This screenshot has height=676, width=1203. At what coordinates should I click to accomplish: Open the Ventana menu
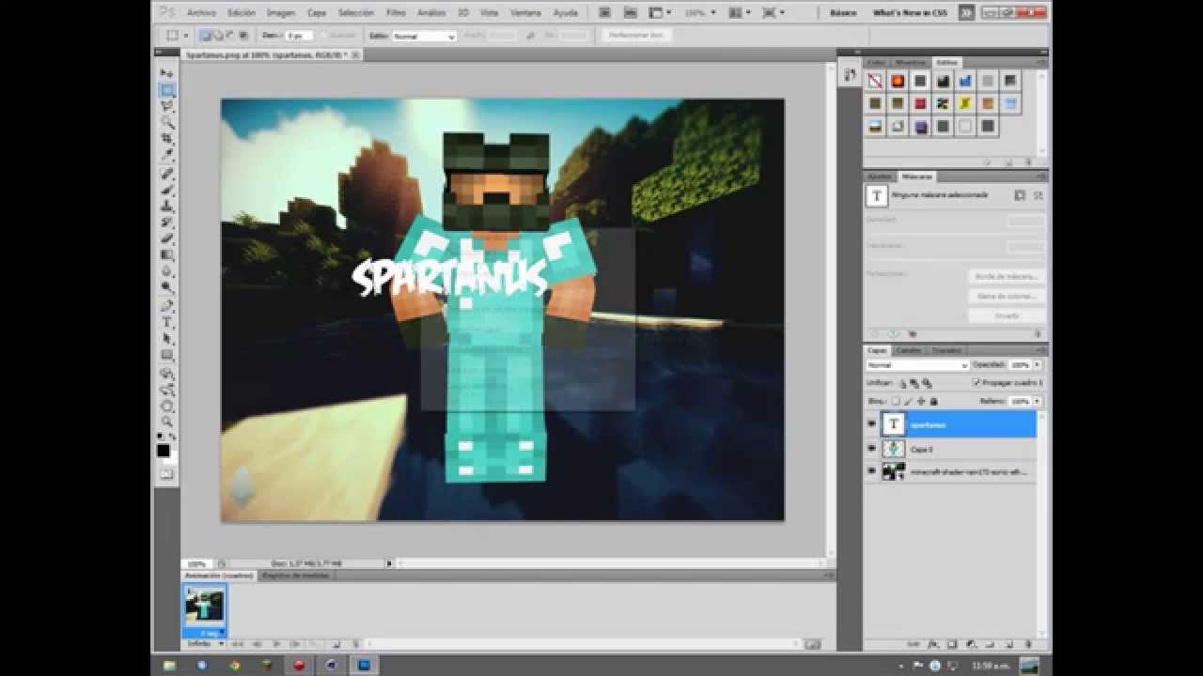coord(525,13)
